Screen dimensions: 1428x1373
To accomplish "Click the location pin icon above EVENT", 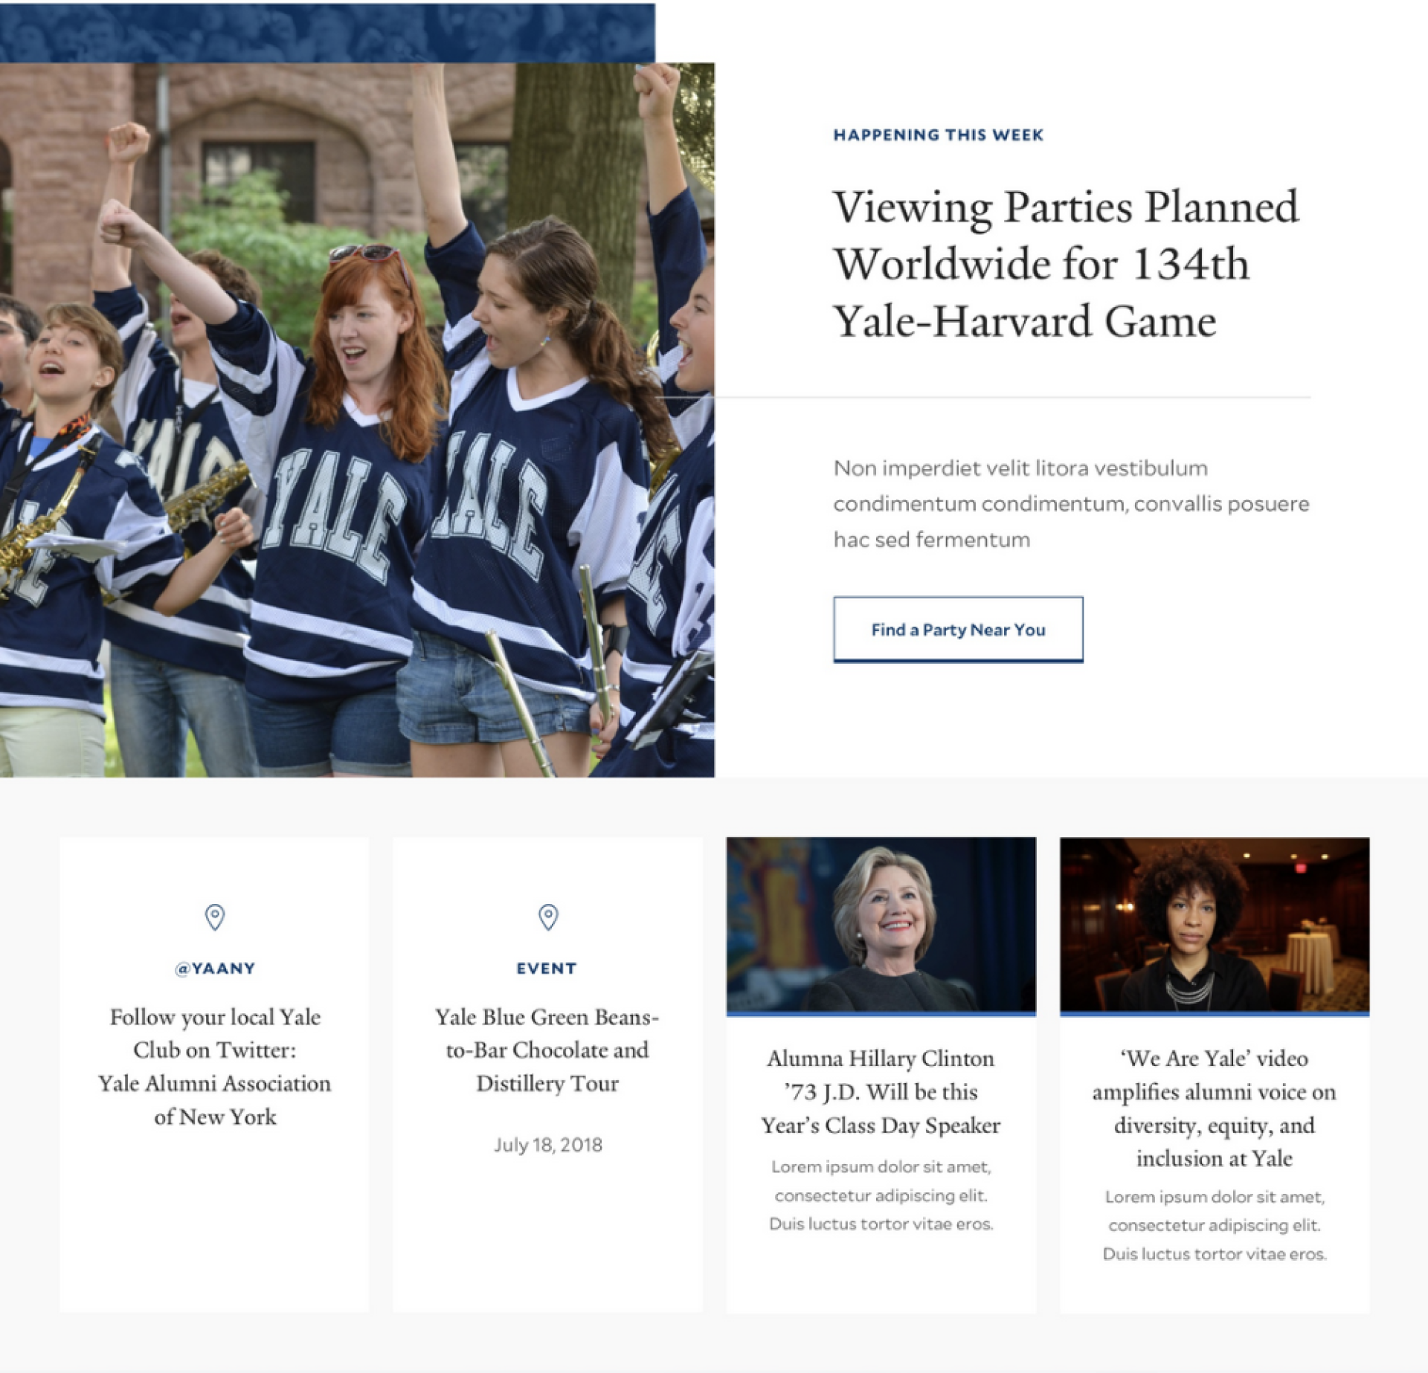I will click(548, 917).
